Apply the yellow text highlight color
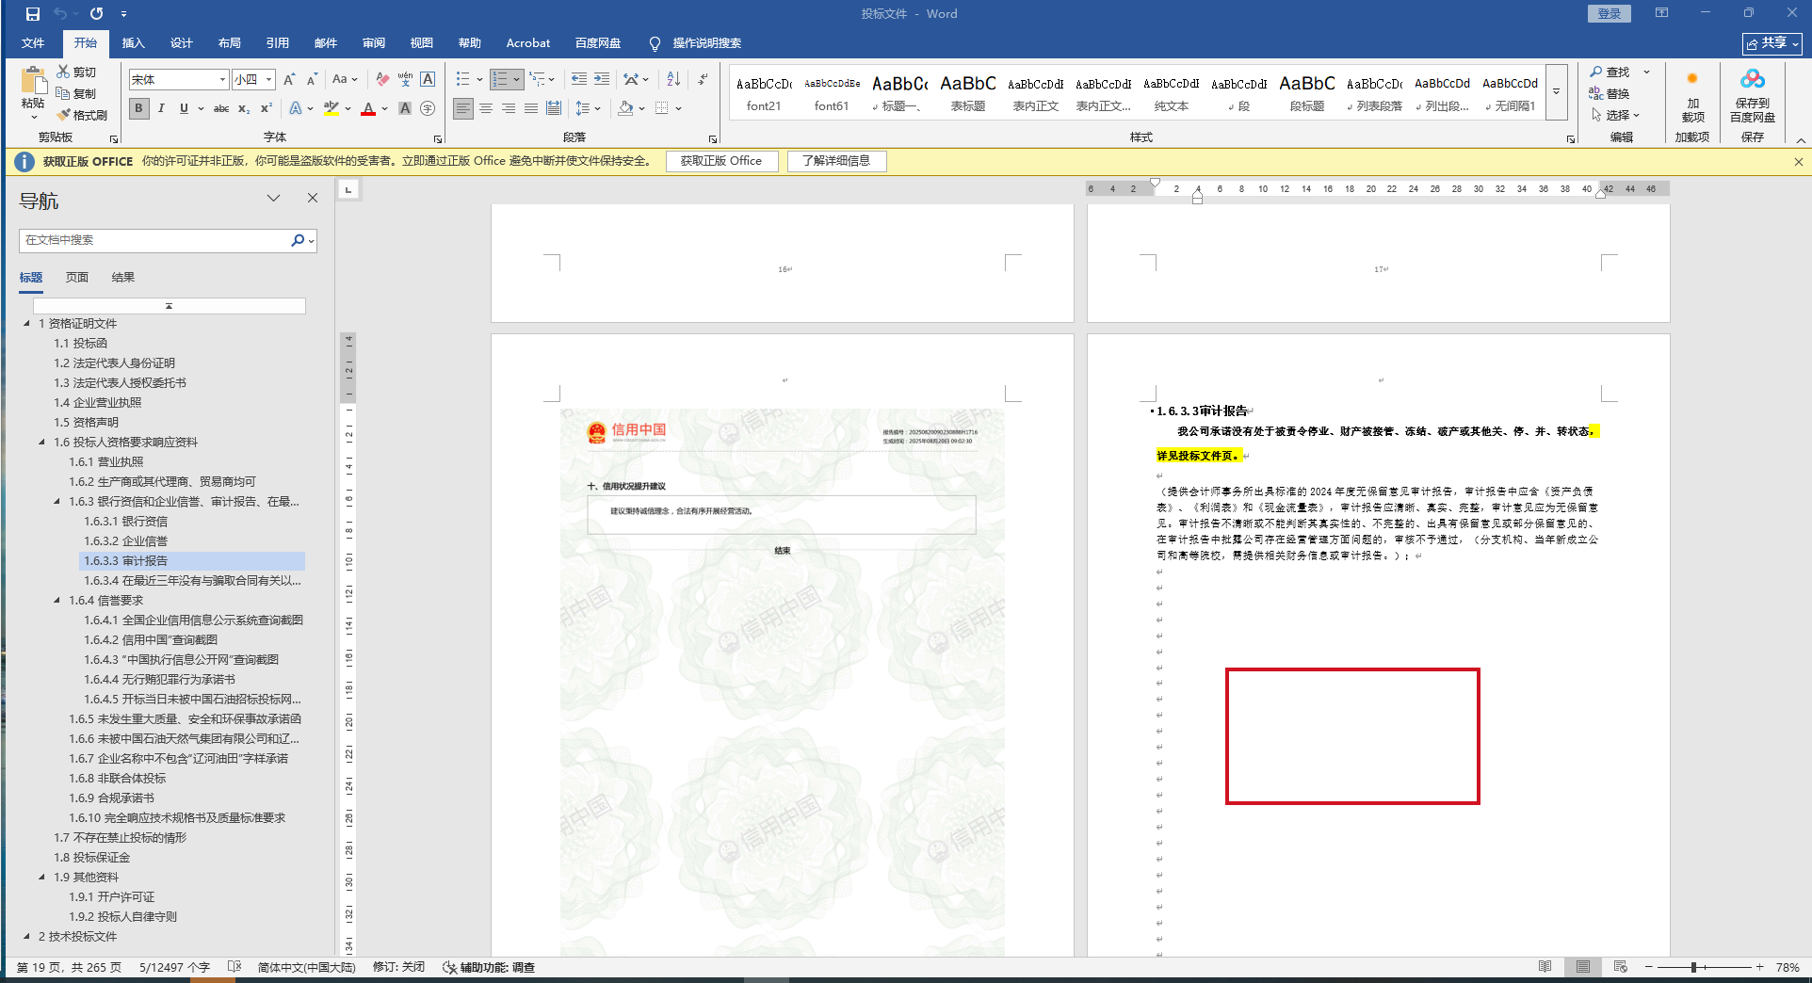This screenshot has width=1812, height=983. click(x=331, y=109)
